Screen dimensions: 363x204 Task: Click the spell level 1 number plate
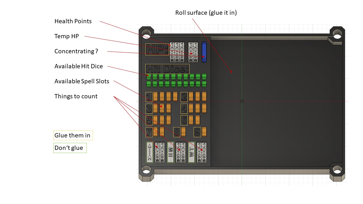[x=149, y=97]
